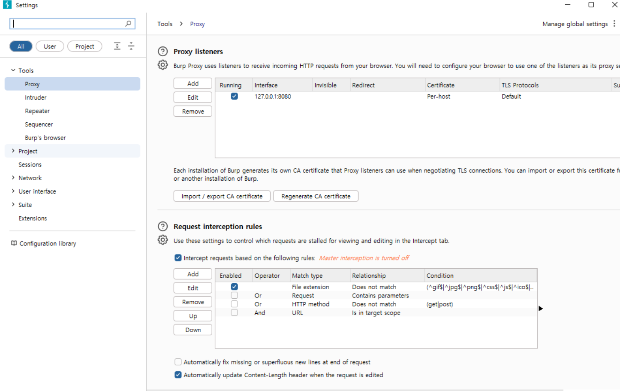Open Proxy settings in the tree

coord(72,84)
